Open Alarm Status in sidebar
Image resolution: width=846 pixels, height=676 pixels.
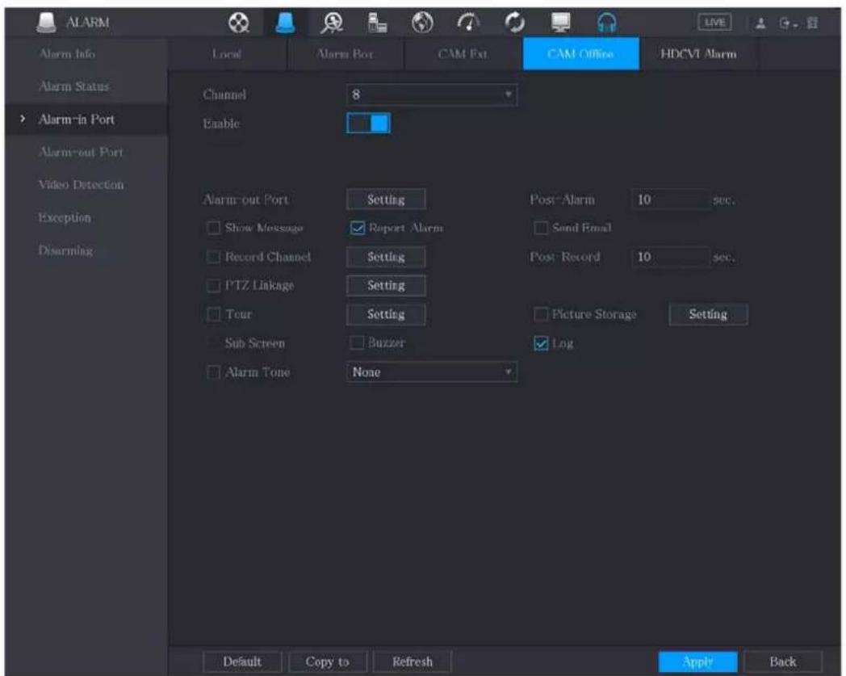pyautogui.click(x=74, y=86)
